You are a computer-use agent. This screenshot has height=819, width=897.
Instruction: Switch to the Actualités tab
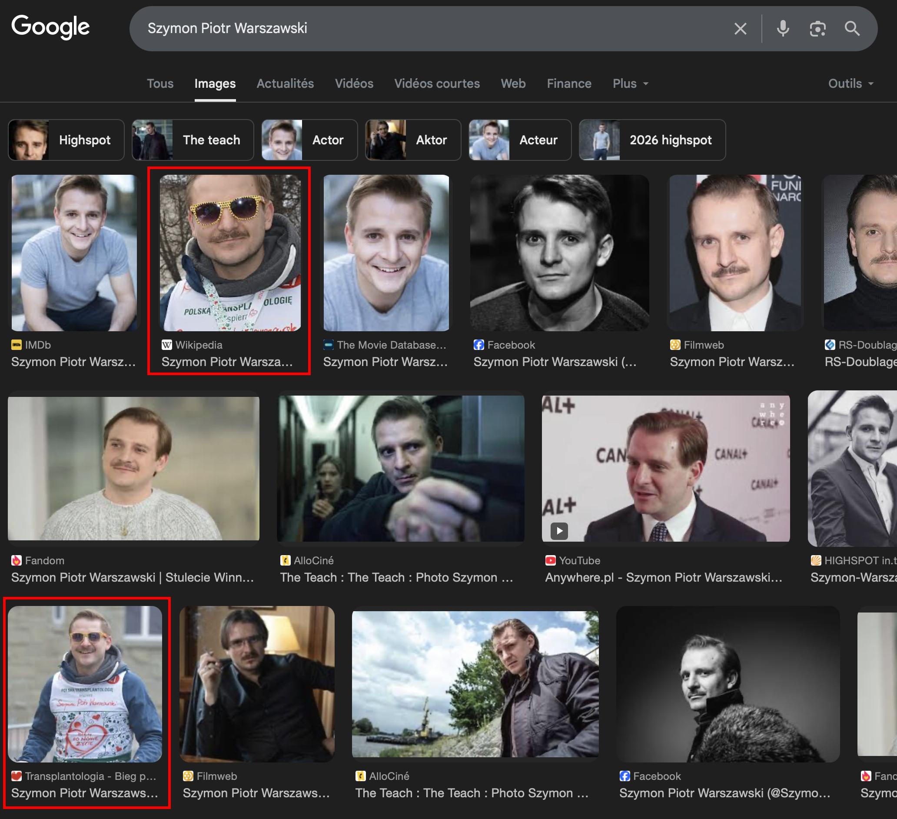point(285,83)
